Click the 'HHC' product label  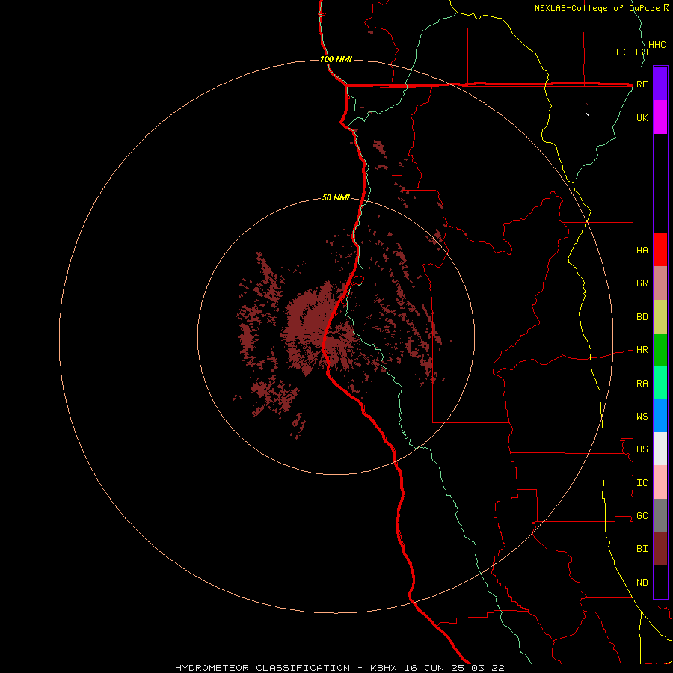[x=657, y=45]
